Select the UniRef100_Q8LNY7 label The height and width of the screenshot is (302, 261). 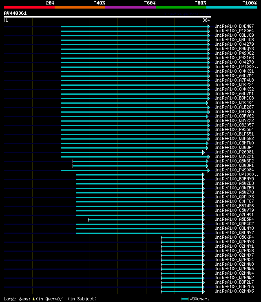(234, 233)
